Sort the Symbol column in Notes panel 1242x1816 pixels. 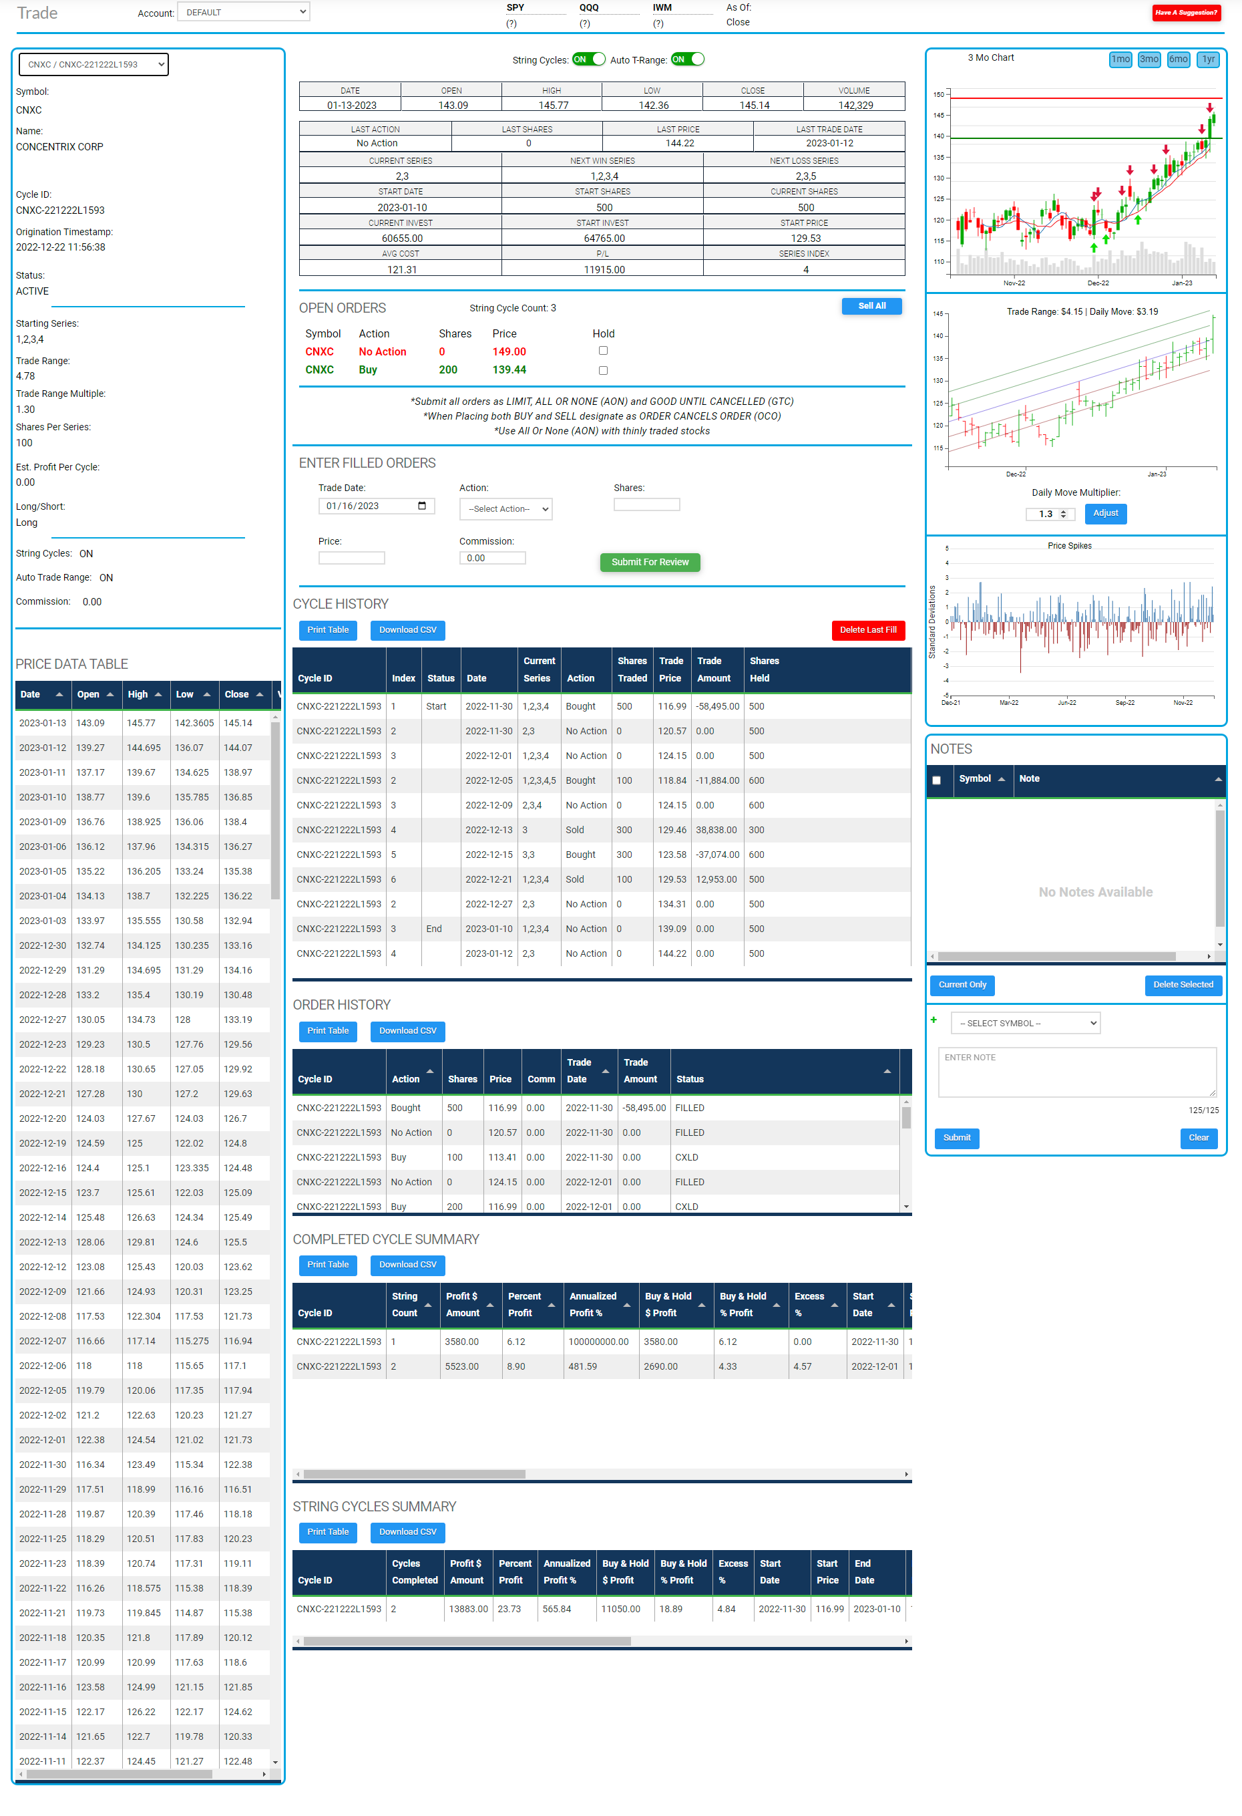click(x=1002, y=779)
